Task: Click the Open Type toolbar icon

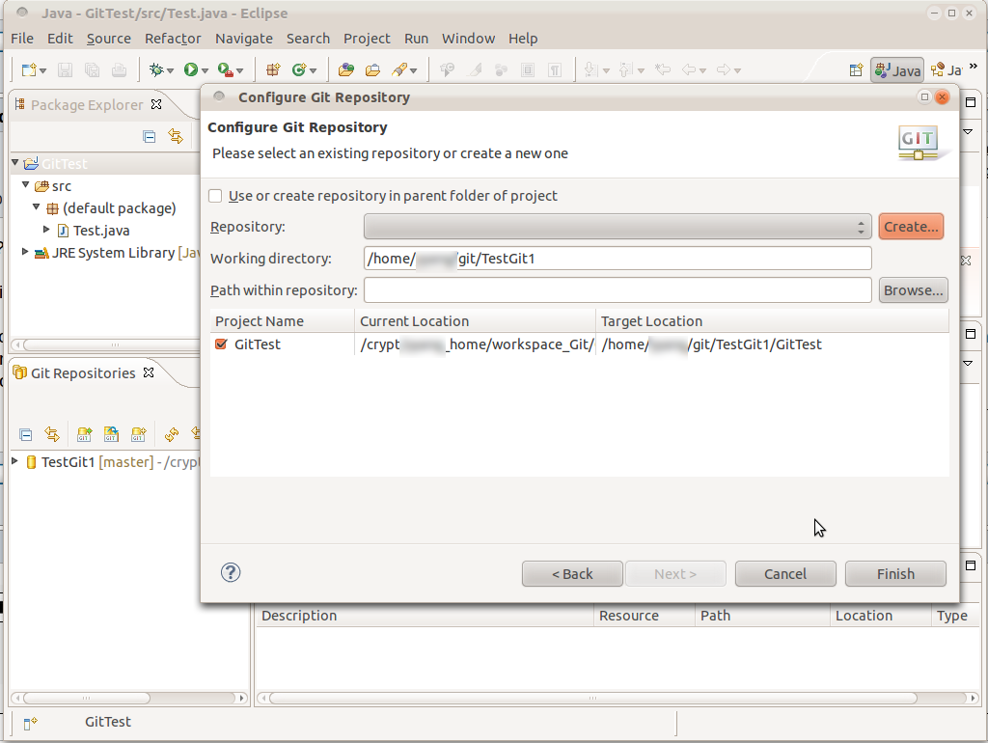Action: point(346,69)
